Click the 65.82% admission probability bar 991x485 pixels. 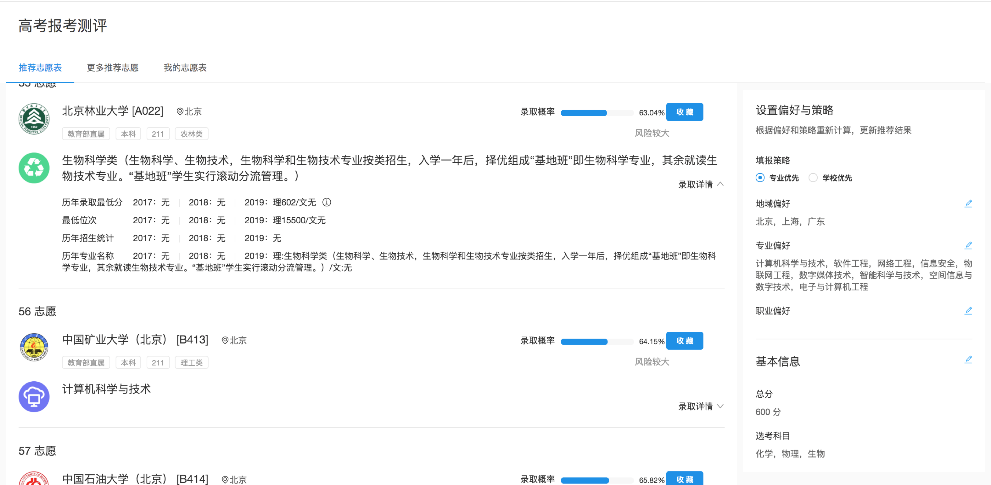(x=597, y=480)
